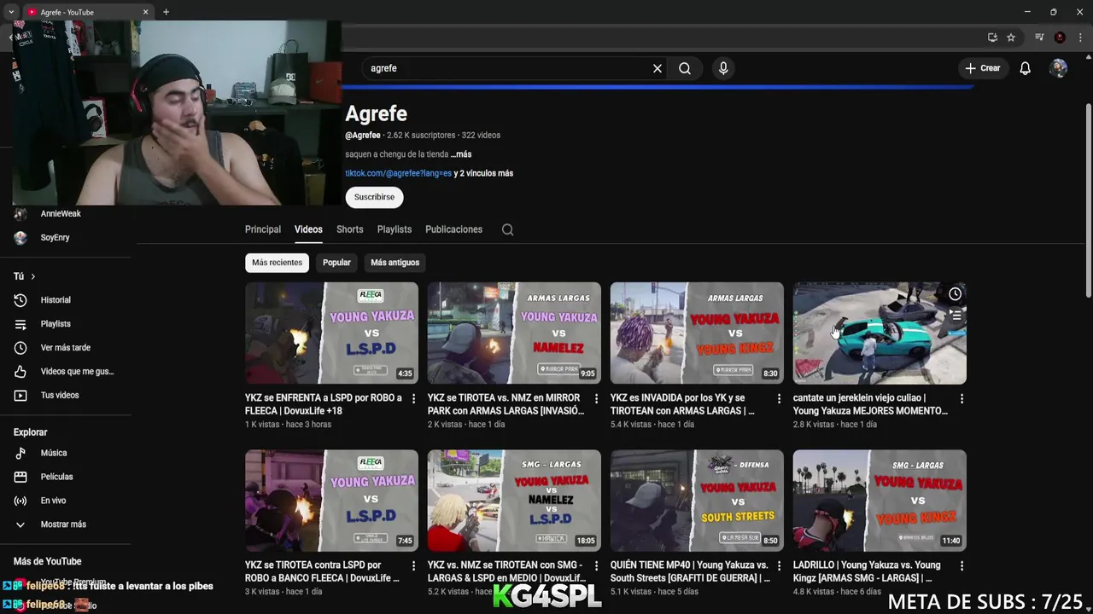Play the Young Yakuza vs L.S.P.D 7:45 thumbnail
This screenshot has height=614, width=1093.
pos(331,501)
